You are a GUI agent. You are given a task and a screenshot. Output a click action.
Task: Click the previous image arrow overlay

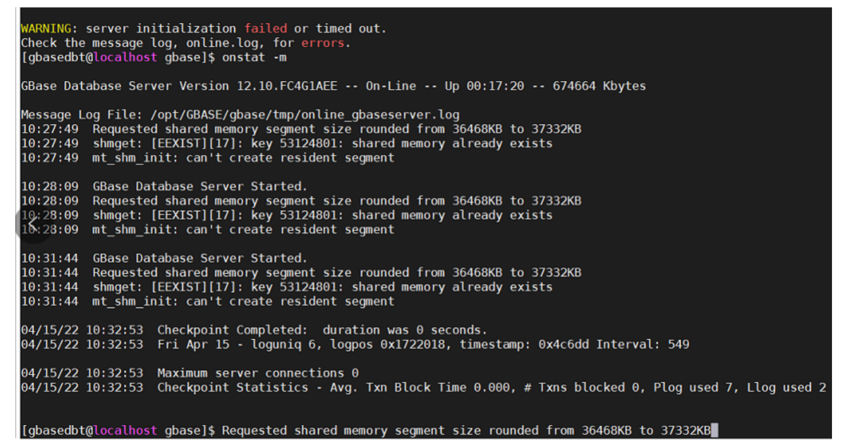tap(33, 223)
